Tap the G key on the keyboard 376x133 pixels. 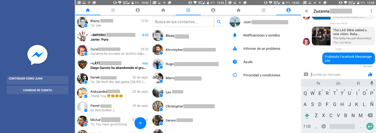tap(335, 104)
